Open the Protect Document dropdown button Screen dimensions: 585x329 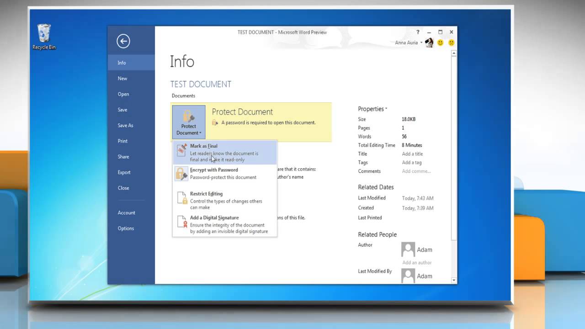point(189,122)
